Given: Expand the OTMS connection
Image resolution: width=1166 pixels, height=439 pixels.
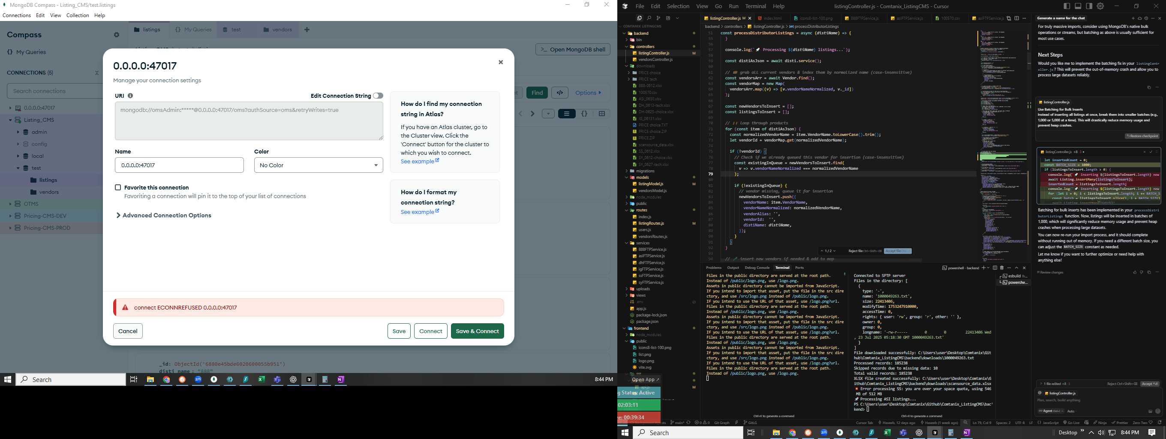Looking at the screenshot, I should pyautogui.click(x=10, y=204).
